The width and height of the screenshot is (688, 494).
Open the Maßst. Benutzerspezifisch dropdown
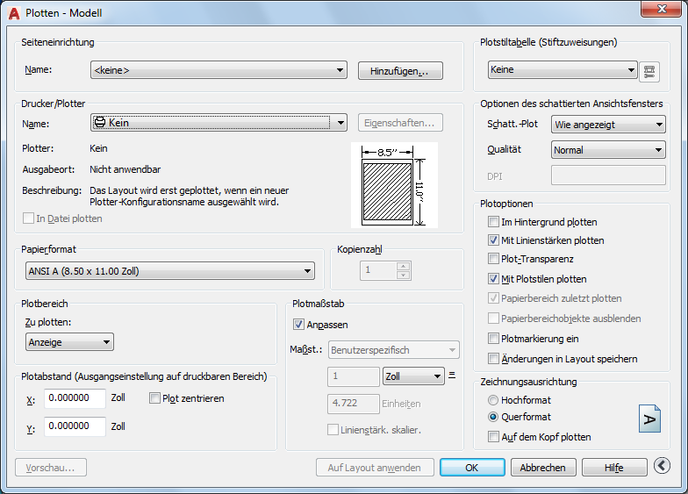pos(393,350)
